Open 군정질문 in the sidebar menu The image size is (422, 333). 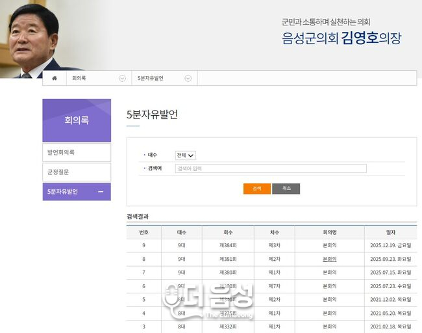(77, 172)
